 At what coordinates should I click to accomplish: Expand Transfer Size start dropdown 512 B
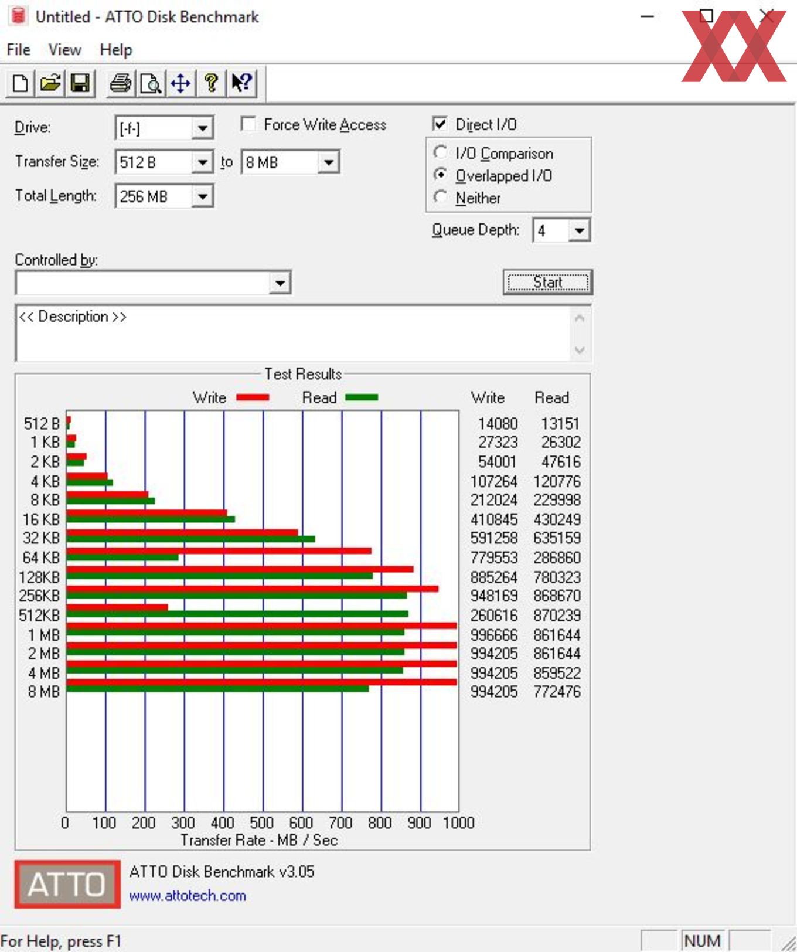(202, 162)
